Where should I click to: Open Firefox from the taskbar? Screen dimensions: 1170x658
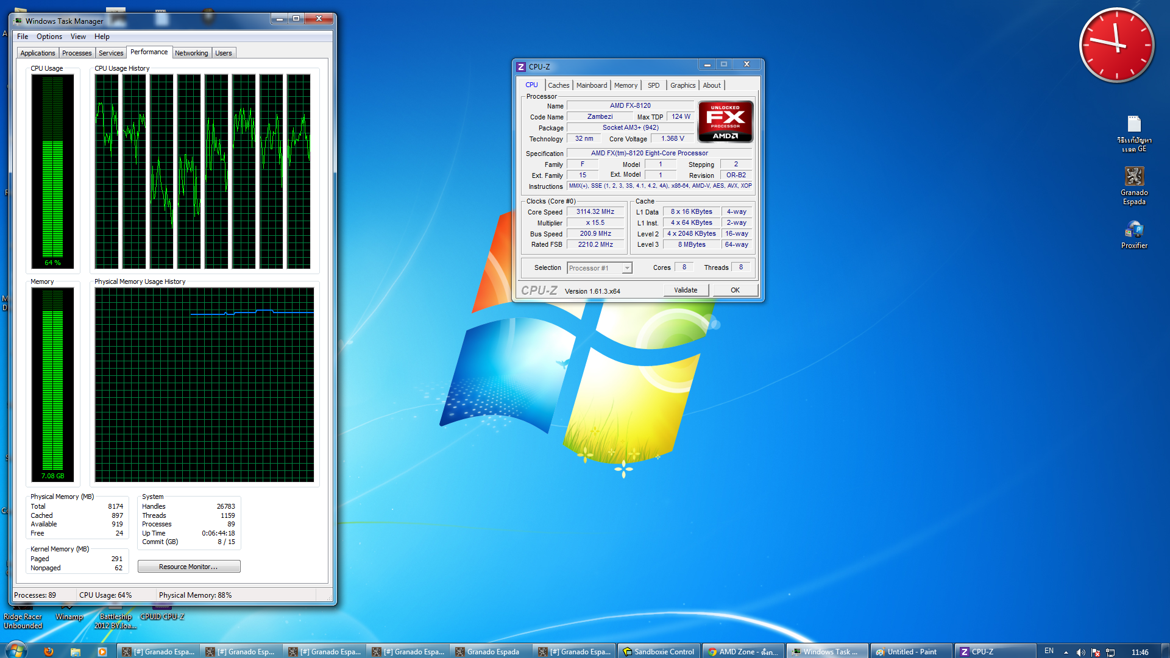point(48,651)
